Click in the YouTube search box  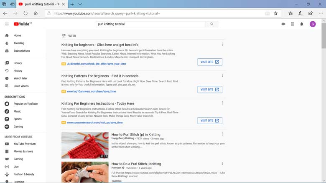[150, 24]
